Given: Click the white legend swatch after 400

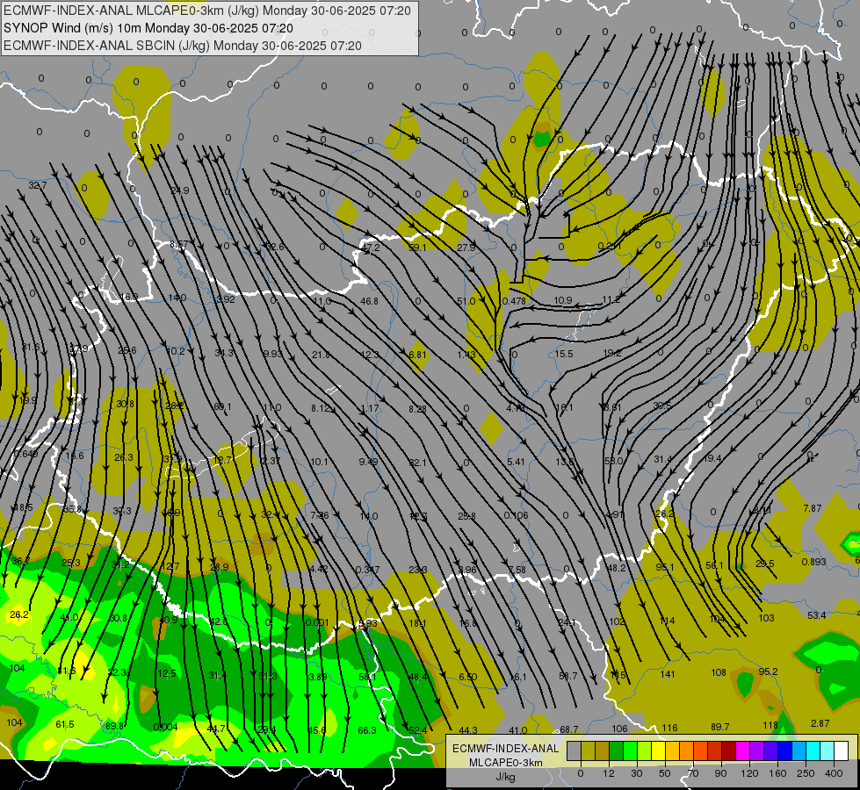Looking at the screenshot, I should 842,750.
